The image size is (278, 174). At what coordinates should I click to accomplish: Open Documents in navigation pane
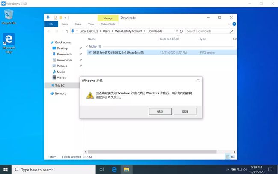point(62,60)
